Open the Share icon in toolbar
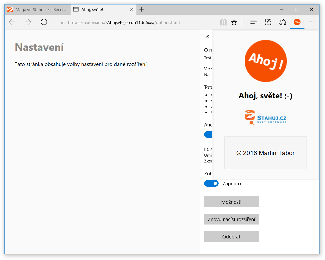The width and height of the screenshot is (325, 260). (283, 22)
